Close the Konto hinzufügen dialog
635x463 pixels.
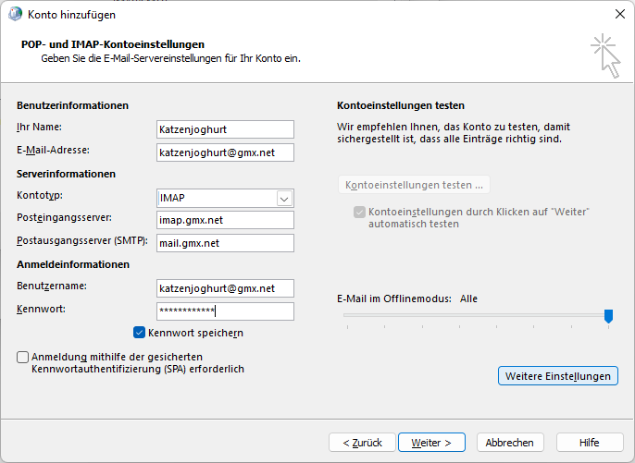click(x=619, y=14)
